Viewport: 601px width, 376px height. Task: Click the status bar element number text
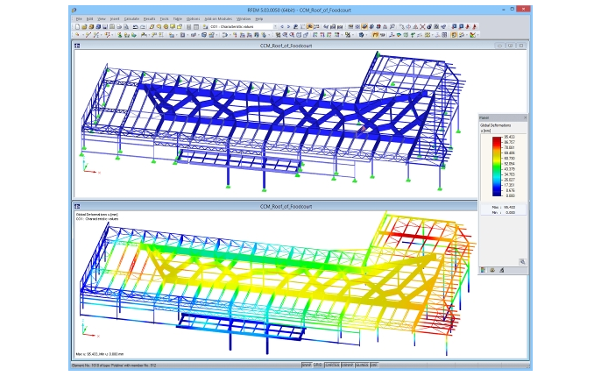[114, 365]
